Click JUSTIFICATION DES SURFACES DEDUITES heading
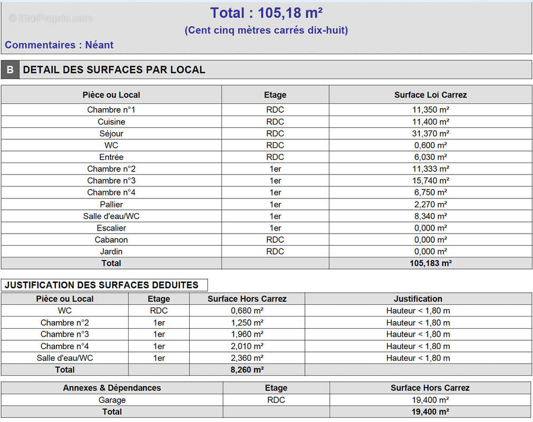The height and width of the screenshot is (422, 533). coord(102,285)
